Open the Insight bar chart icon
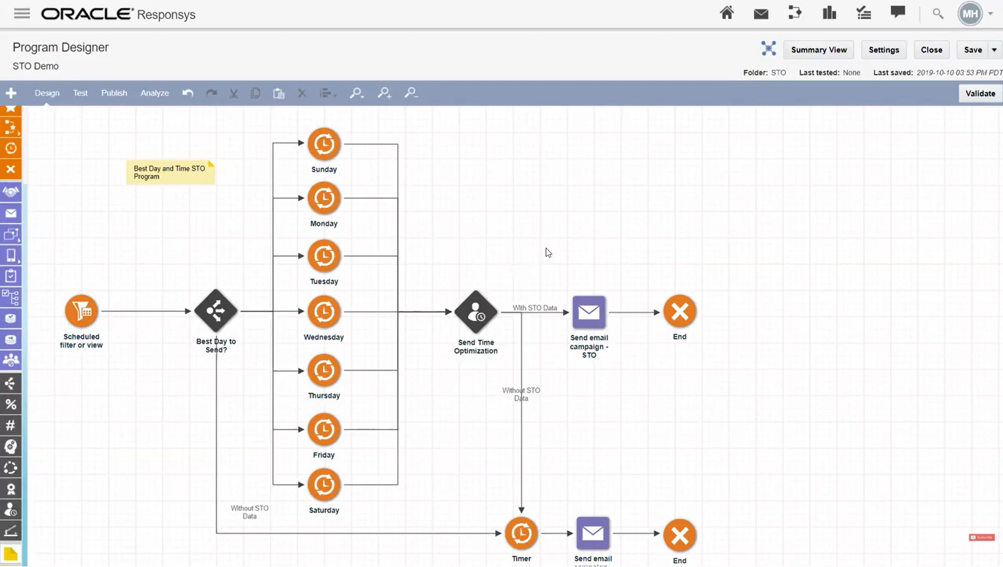This screenshot has height=567, width=1003. tap(829, 13)
